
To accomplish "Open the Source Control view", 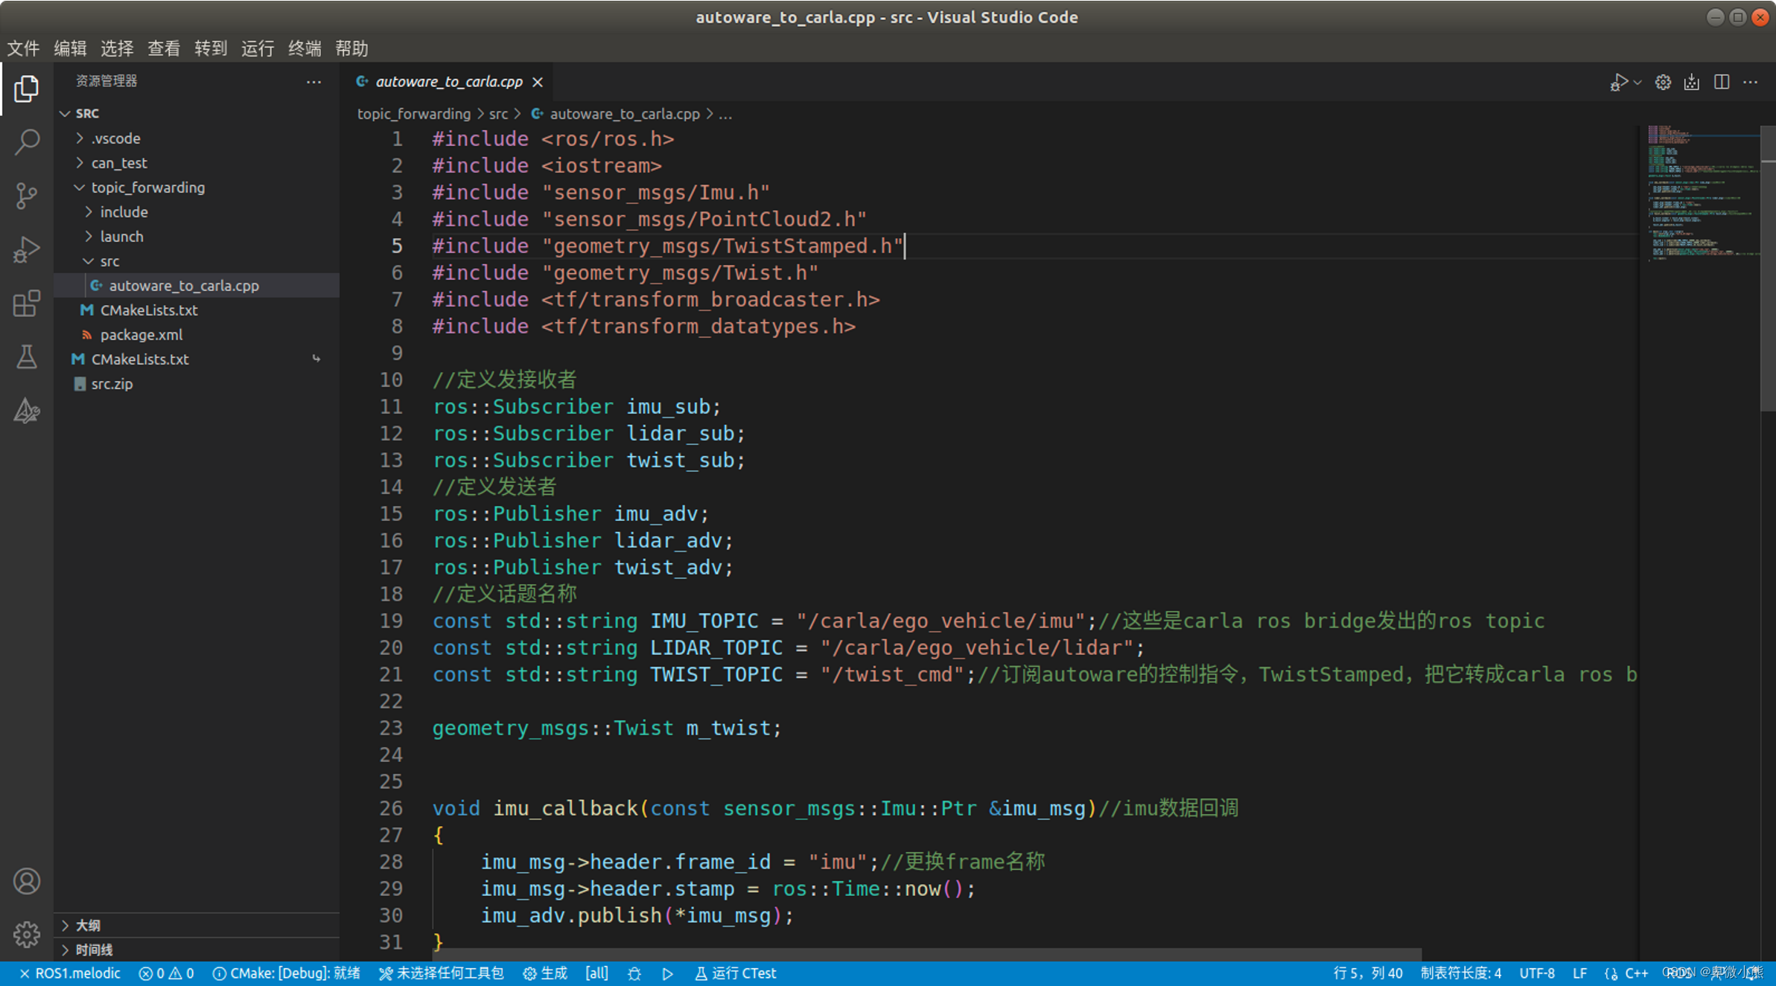I will coord(27,196).
